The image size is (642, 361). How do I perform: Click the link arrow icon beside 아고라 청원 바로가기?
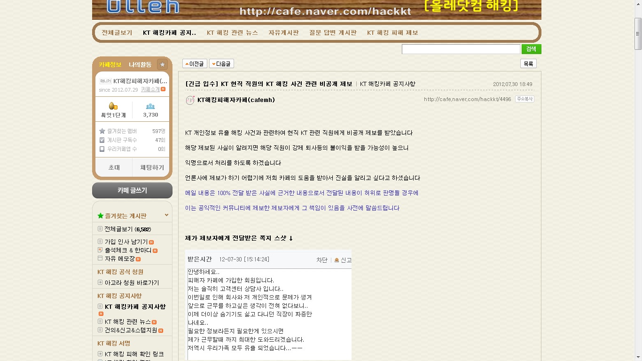100,283
